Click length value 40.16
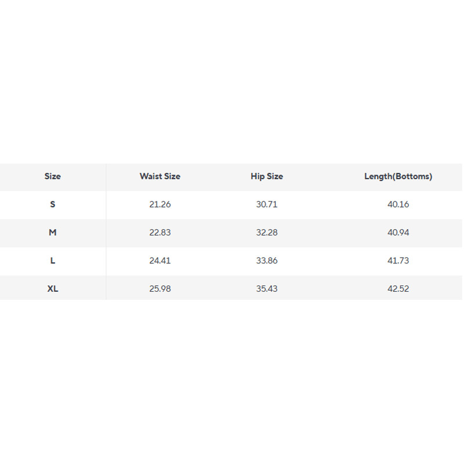The width and height of the screenshot is (464, 464). click(x=398, y=205)
